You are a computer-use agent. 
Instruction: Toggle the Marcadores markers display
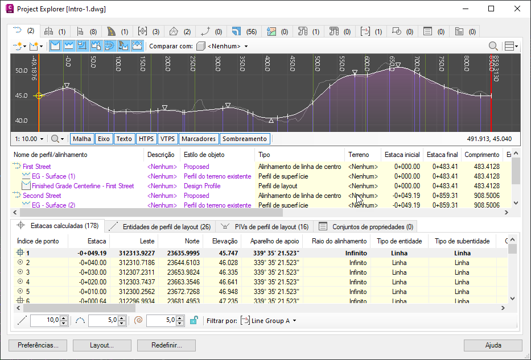pyautogui.click(x=199, y=139)
